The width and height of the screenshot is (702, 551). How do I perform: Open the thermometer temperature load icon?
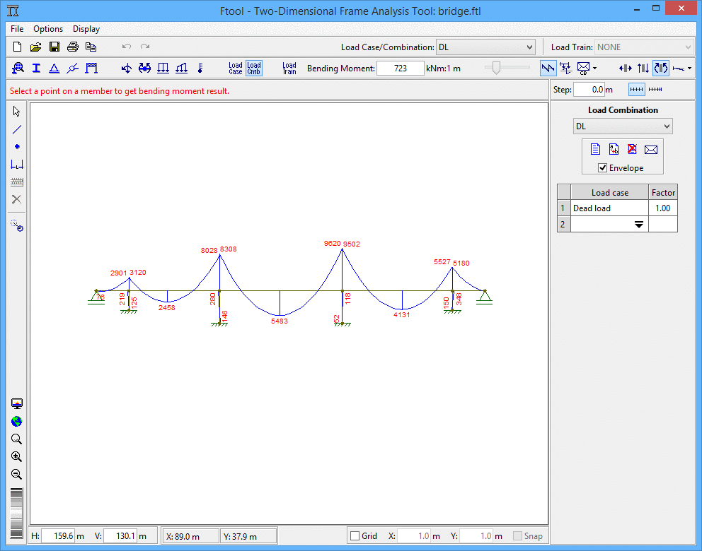pyautogui.click(x=200, y=69)
